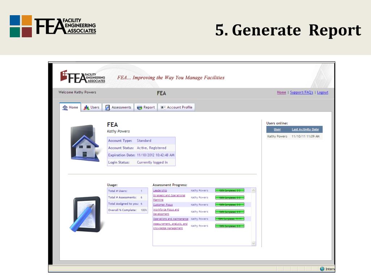The width and height of the screenshot is (371, 278).
Task: Select the Account Type Standard value
Action: 144,141
